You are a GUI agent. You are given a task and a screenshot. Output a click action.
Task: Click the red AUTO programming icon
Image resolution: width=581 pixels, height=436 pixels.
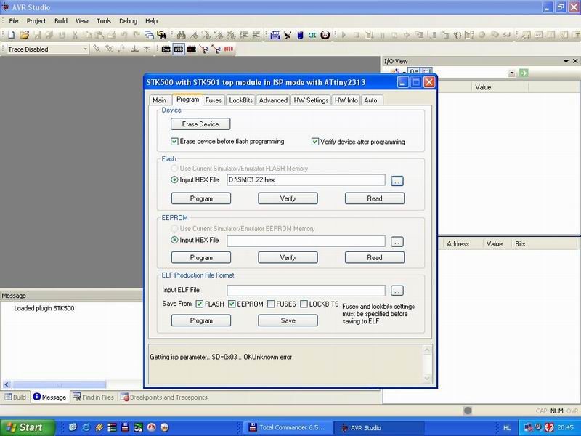228,49
